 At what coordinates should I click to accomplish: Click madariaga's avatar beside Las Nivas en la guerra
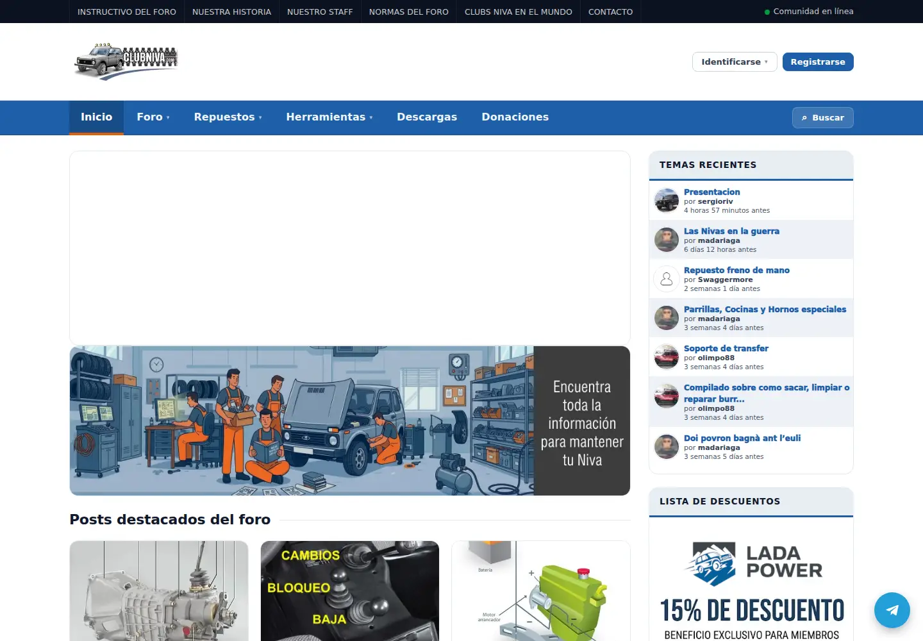tap(667, 240)
